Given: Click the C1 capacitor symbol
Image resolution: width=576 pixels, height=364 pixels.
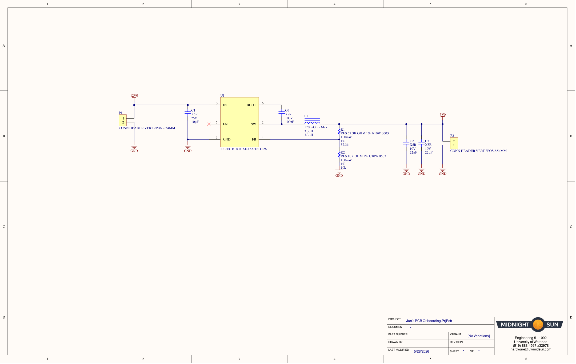Looking at the screenshot, I should (x=188, y=113).
